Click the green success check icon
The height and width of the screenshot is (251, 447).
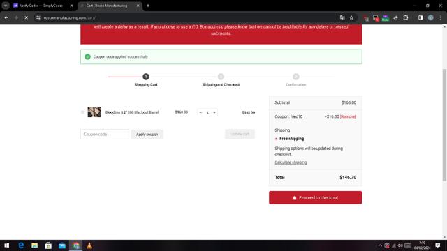pos(87,56)
